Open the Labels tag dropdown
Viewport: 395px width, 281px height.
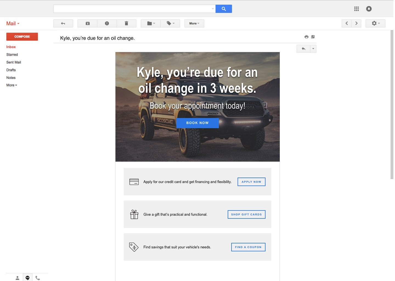(x=170, y=23)
